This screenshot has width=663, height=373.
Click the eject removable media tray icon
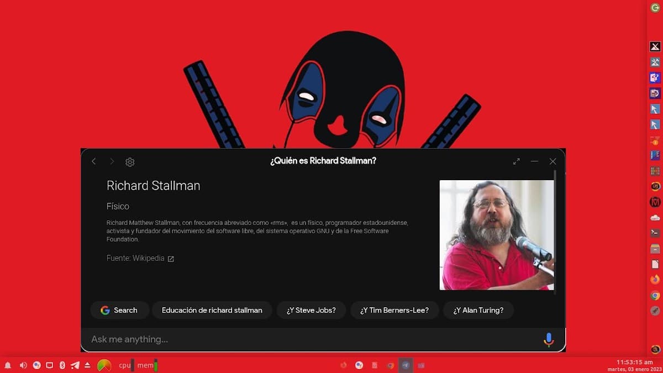88,365
